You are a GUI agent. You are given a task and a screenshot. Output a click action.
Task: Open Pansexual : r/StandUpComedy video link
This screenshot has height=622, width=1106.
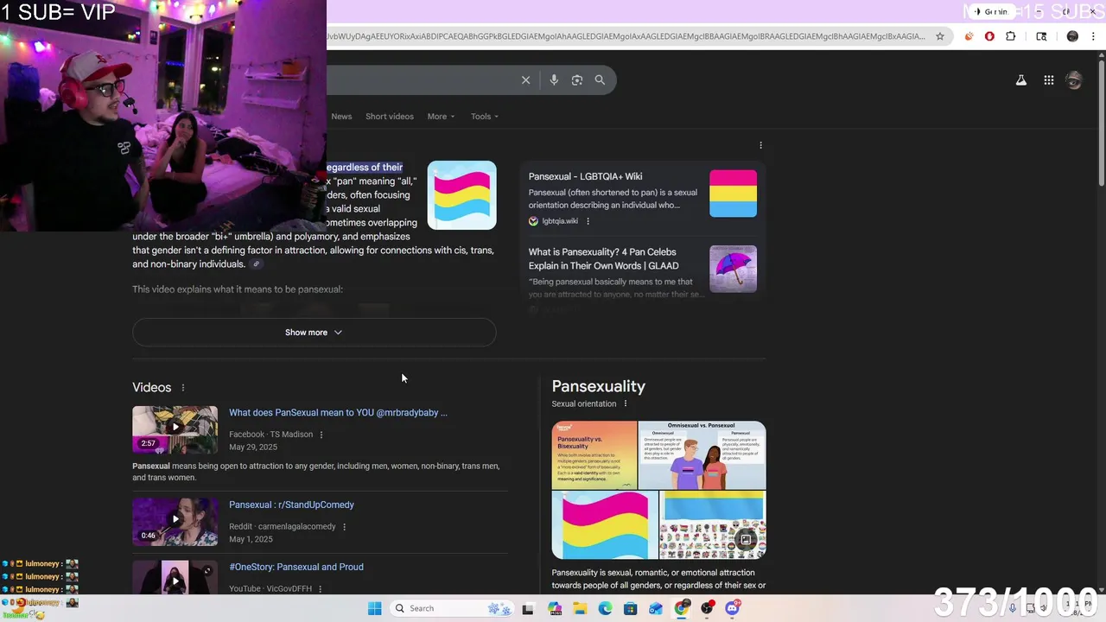[291, 505]
